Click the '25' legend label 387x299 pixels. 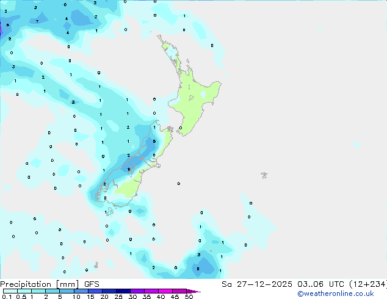[x=118, y=297]
